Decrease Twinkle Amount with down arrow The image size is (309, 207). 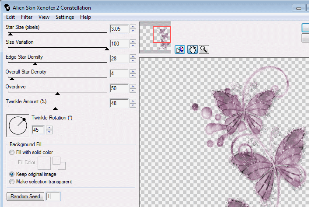coord(133,105)
